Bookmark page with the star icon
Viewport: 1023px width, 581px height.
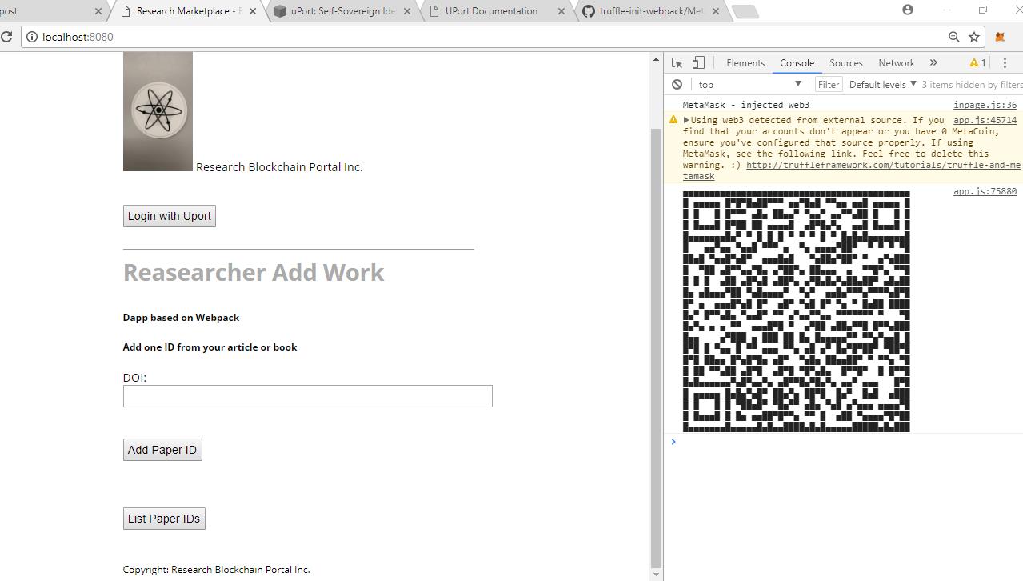pos(974,37)
